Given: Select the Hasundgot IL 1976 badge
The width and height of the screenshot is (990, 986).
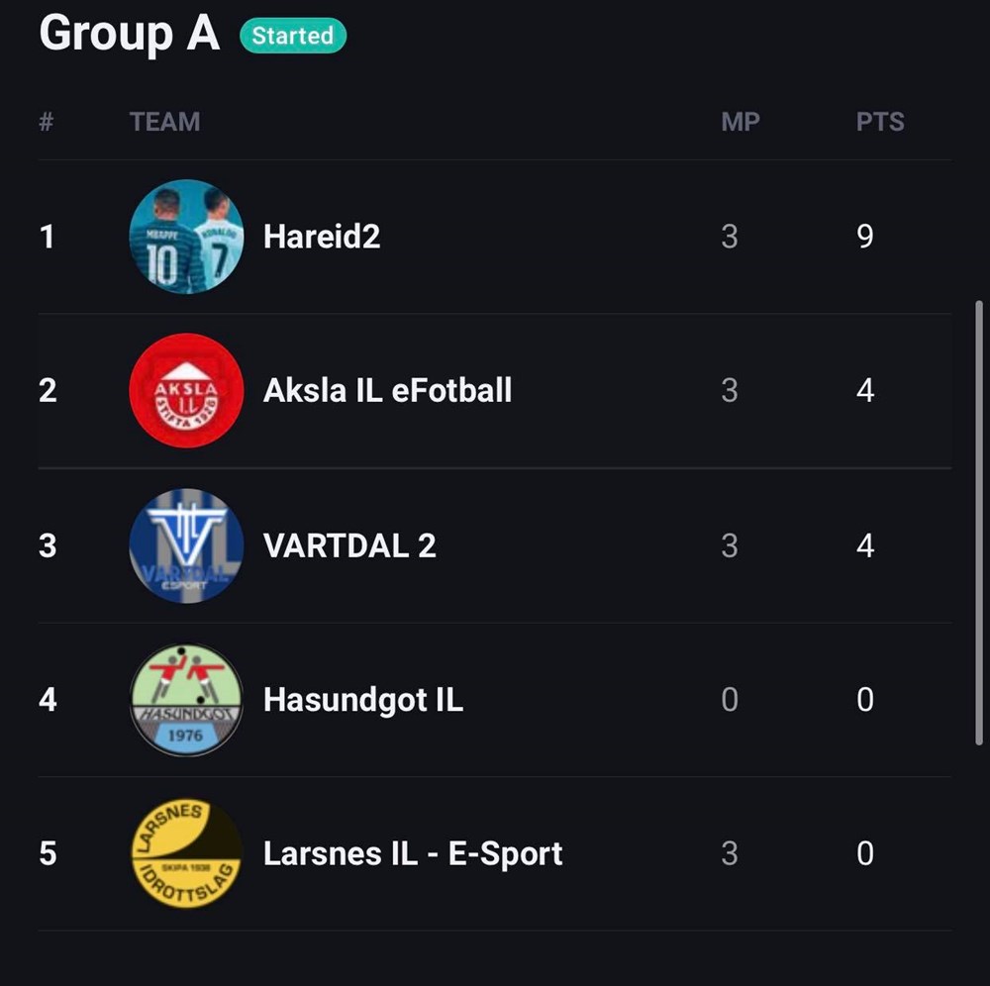Looking at the screenshot, I should click(186, 700).
